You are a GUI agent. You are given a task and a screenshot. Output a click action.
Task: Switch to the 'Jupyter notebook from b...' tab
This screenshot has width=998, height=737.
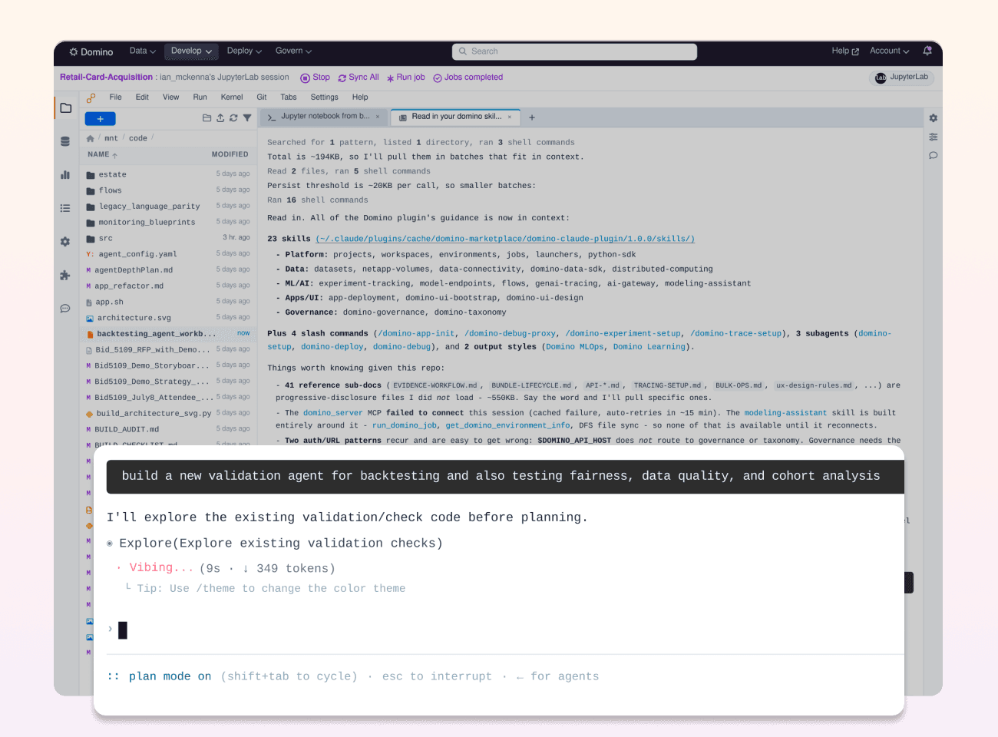point(324,117)
